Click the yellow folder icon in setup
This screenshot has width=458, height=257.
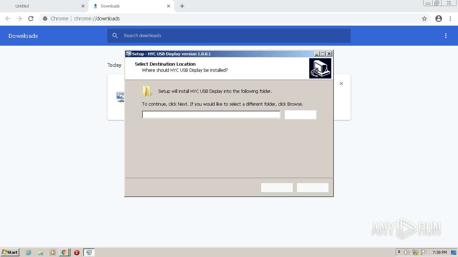coord(147,91)
